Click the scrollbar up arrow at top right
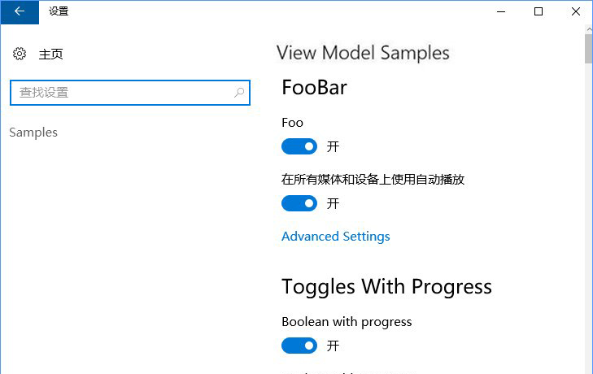The image size is (593, 374). click(588, 31)
